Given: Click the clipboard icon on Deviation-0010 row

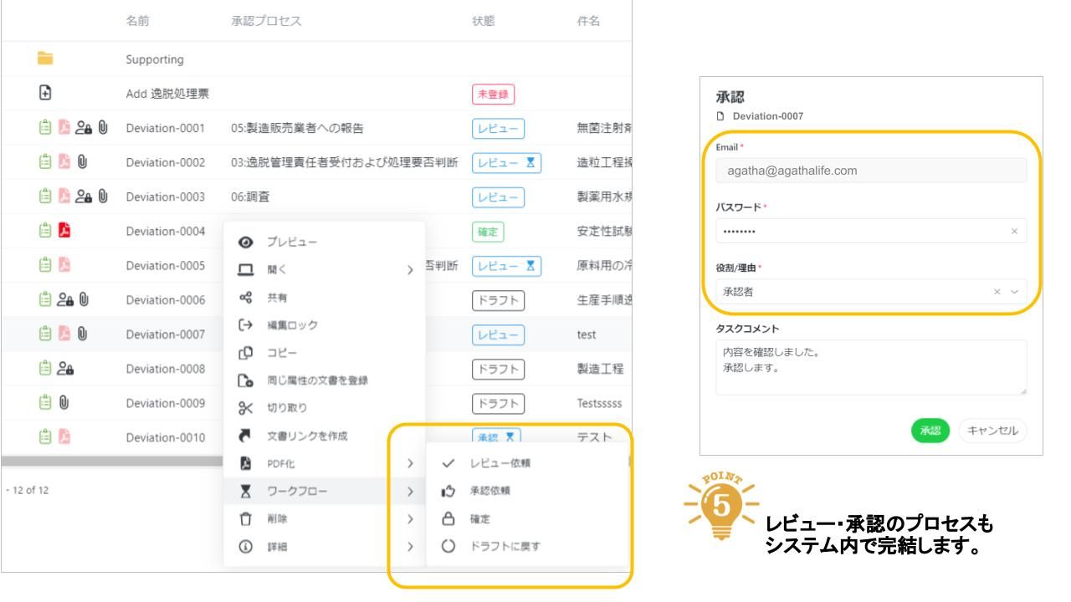Looking at the screenshot, I should pos(44,437).
